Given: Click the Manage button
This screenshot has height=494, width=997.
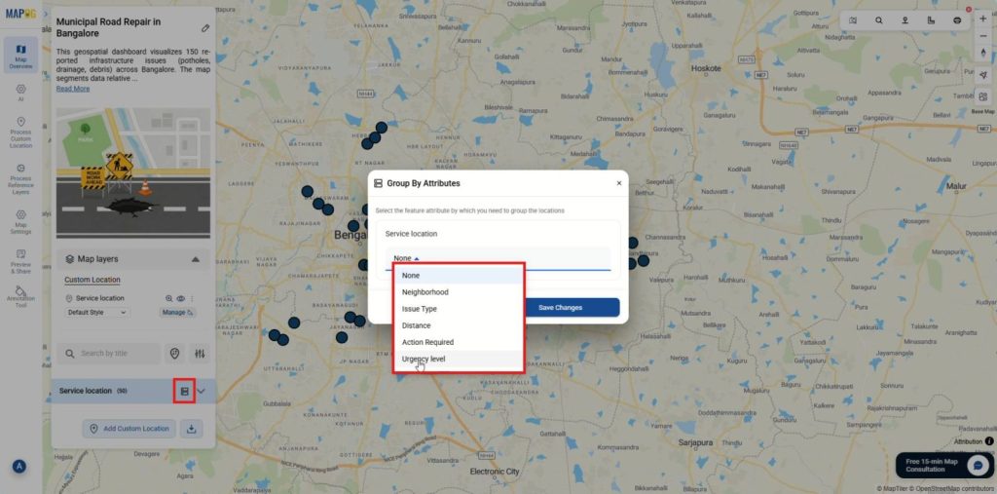Looking at the screenshot, I should pos(177,313).
